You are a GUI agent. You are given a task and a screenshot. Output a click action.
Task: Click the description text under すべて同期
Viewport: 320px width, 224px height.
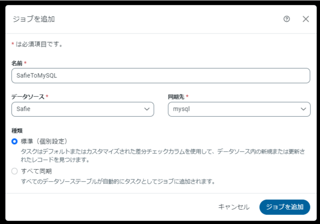click(118, 181)
